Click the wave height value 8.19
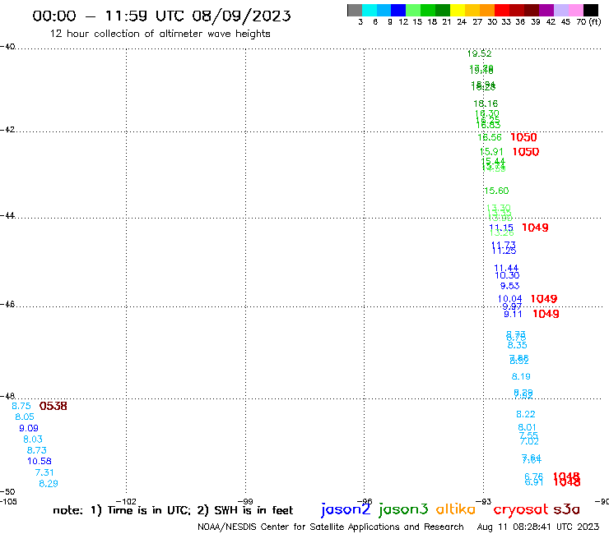The width and height of the screenshot is (609, 534). click(x=521, y=376)
